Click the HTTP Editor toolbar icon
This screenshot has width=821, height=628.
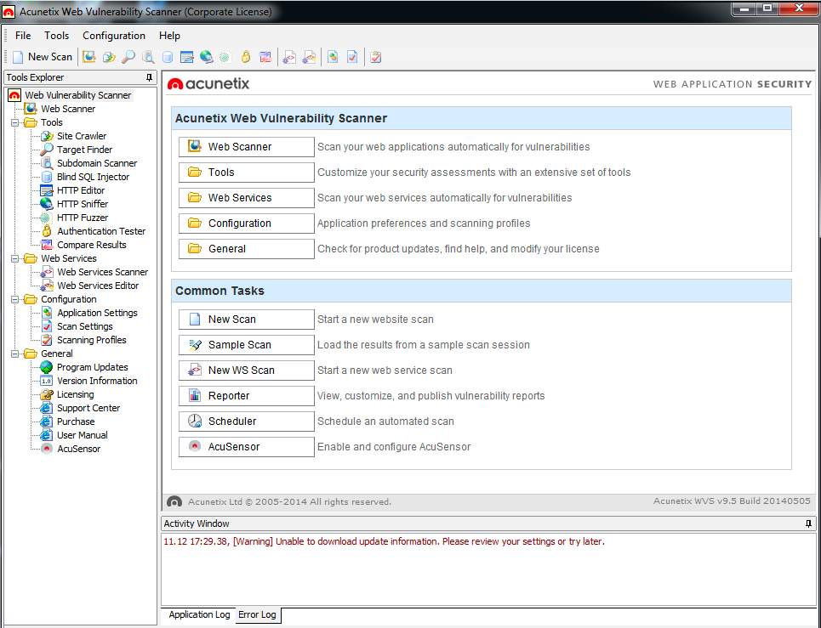click(186, 57)
